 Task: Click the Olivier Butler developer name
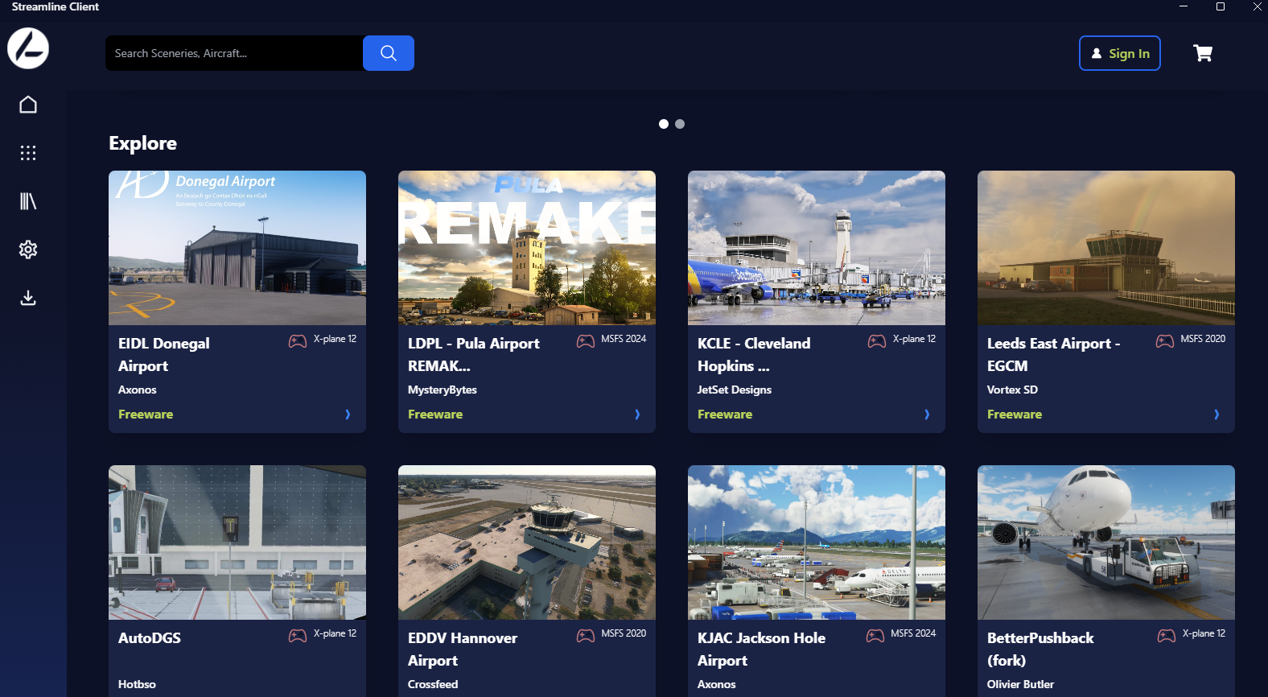(x=1020, y=684)
